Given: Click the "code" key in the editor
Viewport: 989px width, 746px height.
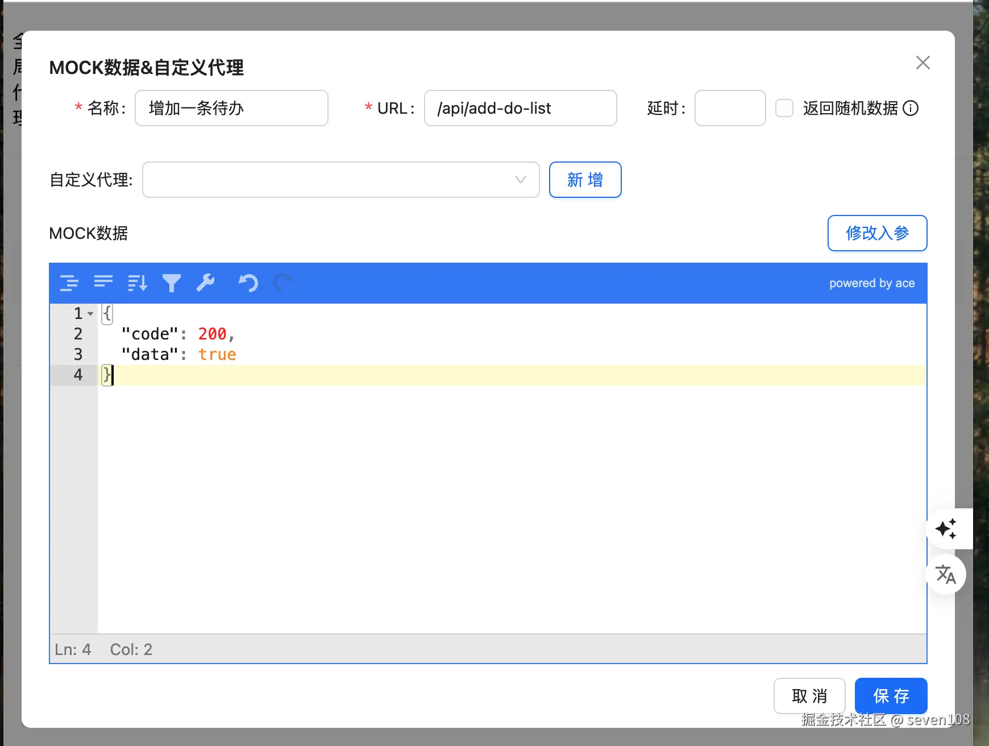Looking at the screenshot, I should point(150,334).
